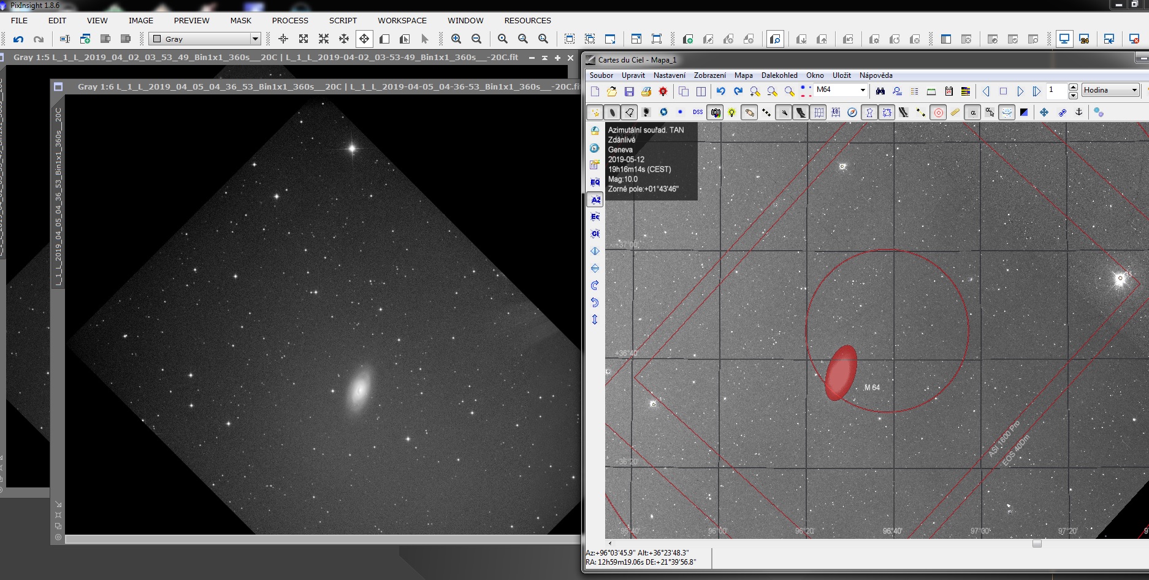Viewport: 1149px width, 580px height.
Task: Click the flip chart horizontally sidebar icon
Action: tap(595, 251)
